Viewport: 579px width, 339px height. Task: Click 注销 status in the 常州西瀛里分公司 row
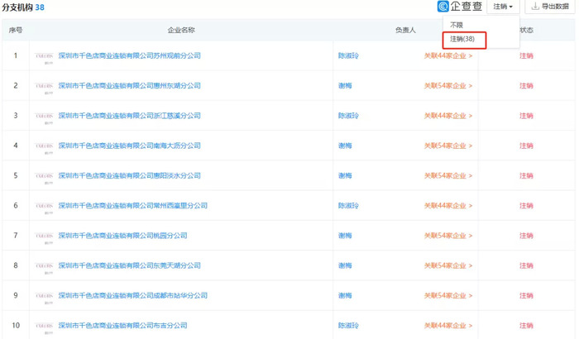526,205
